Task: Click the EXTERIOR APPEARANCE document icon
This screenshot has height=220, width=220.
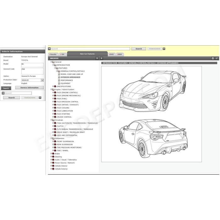Action: (59, 77)
